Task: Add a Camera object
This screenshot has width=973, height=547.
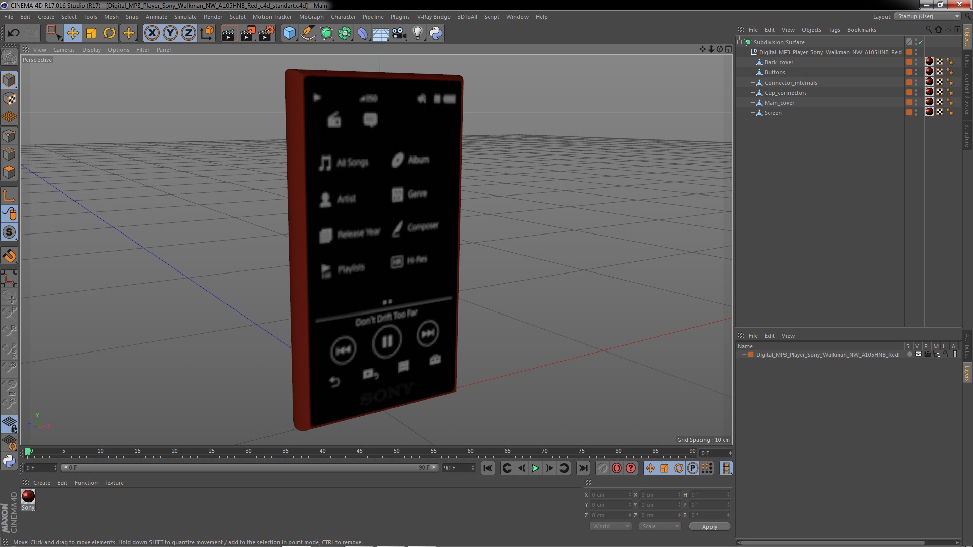Action: [399, 33]
